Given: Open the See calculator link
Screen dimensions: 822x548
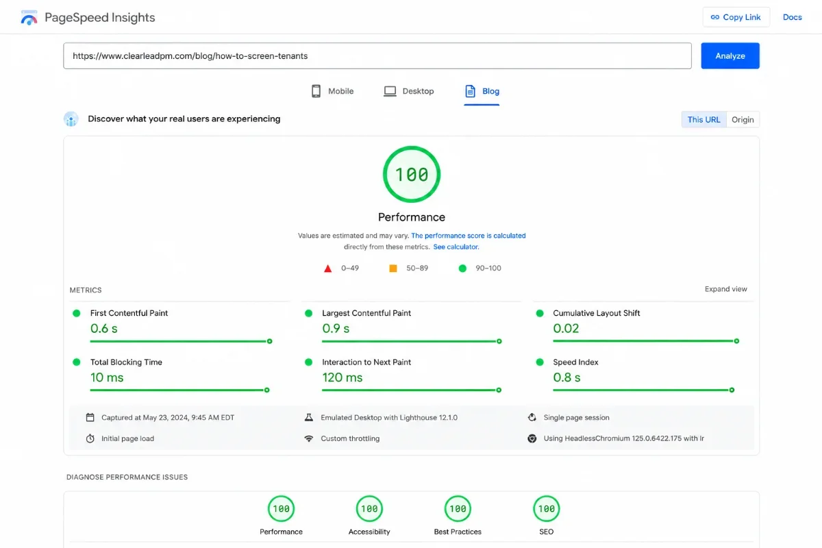Looking at the screenshot, I should point(456,247).
